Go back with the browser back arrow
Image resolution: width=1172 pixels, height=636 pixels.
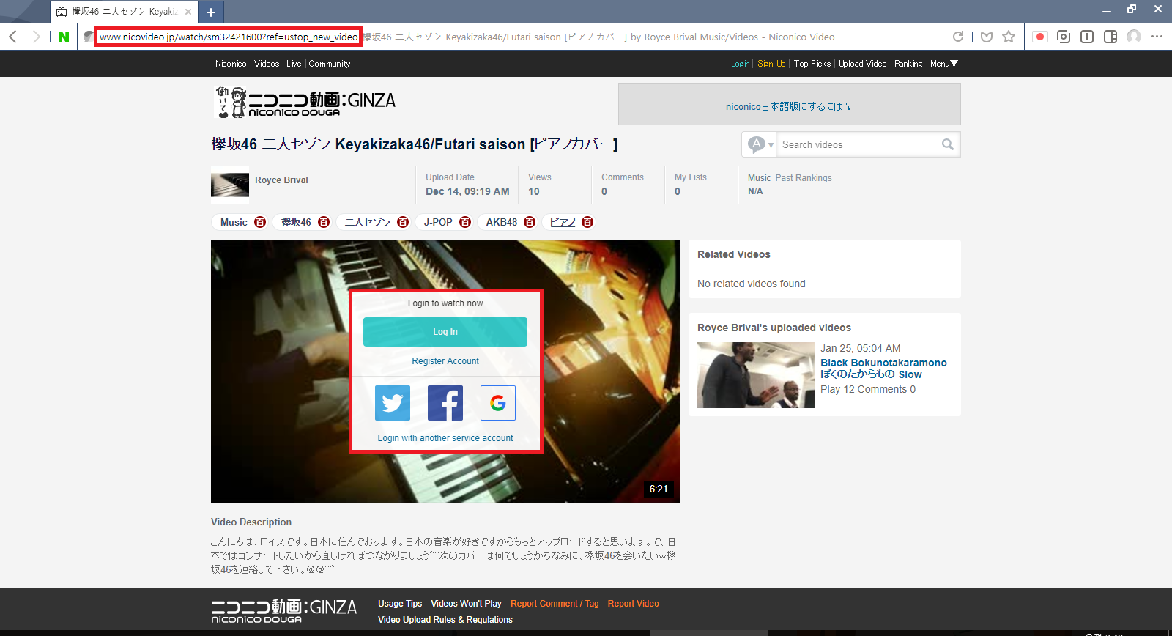(13, 37)
